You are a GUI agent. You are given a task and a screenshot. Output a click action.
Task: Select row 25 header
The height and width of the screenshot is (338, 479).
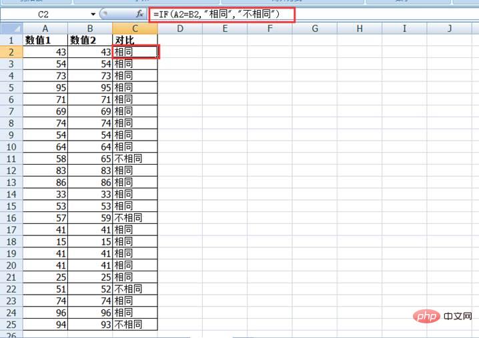pos(11,325)
